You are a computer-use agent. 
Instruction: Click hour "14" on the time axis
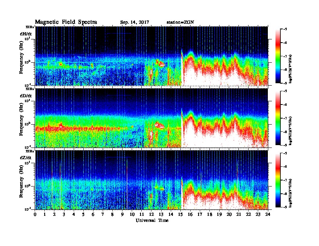tap(171, 214)
